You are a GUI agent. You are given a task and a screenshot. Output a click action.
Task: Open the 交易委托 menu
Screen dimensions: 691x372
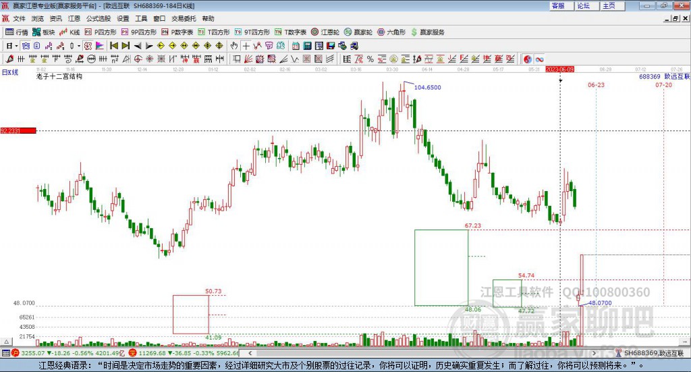[x=184, y=18]
